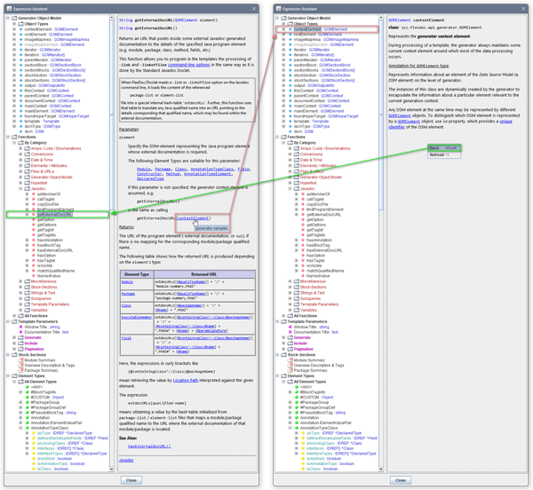The image size is (533, 490).
Task: Click the contextElement diamond icon in right window
Action: pyautogui.click(x=289, y=29)
